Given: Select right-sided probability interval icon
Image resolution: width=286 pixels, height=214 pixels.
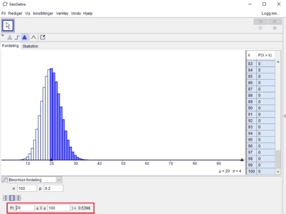Looking at the screenshot, I should coord(19,198).
